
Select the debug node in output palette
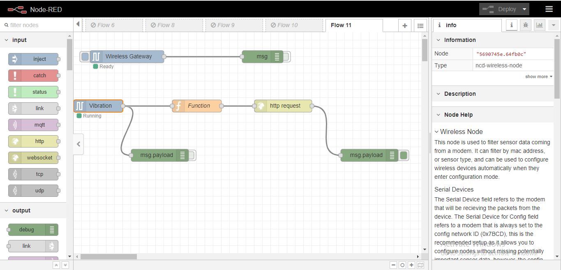33,230
